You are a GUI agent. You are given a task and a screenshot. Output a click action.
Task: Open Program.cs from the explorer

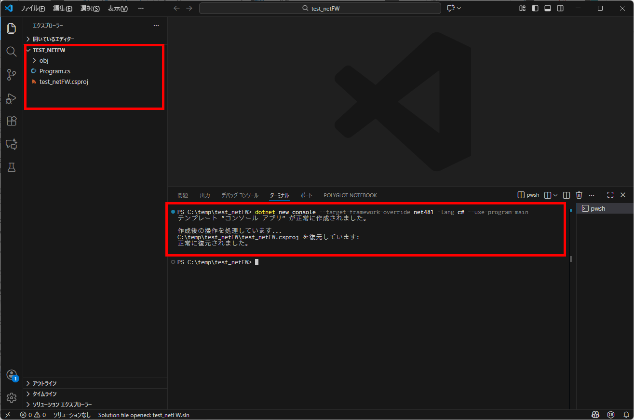pos(54,71)
